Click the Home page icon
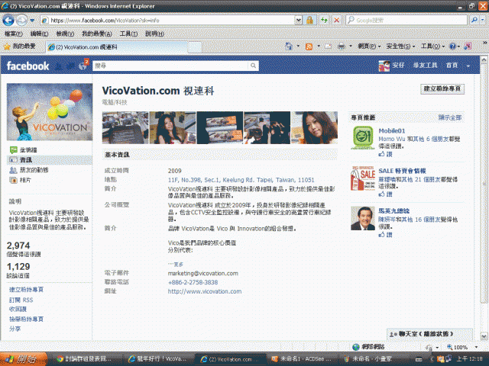This screenshot has height=366, width=489. [x=289, y=47]
